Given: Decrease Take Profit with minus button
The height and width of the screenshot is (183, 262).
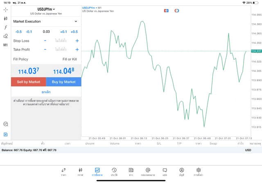Looking at the screenshot, I should (45, 50).
